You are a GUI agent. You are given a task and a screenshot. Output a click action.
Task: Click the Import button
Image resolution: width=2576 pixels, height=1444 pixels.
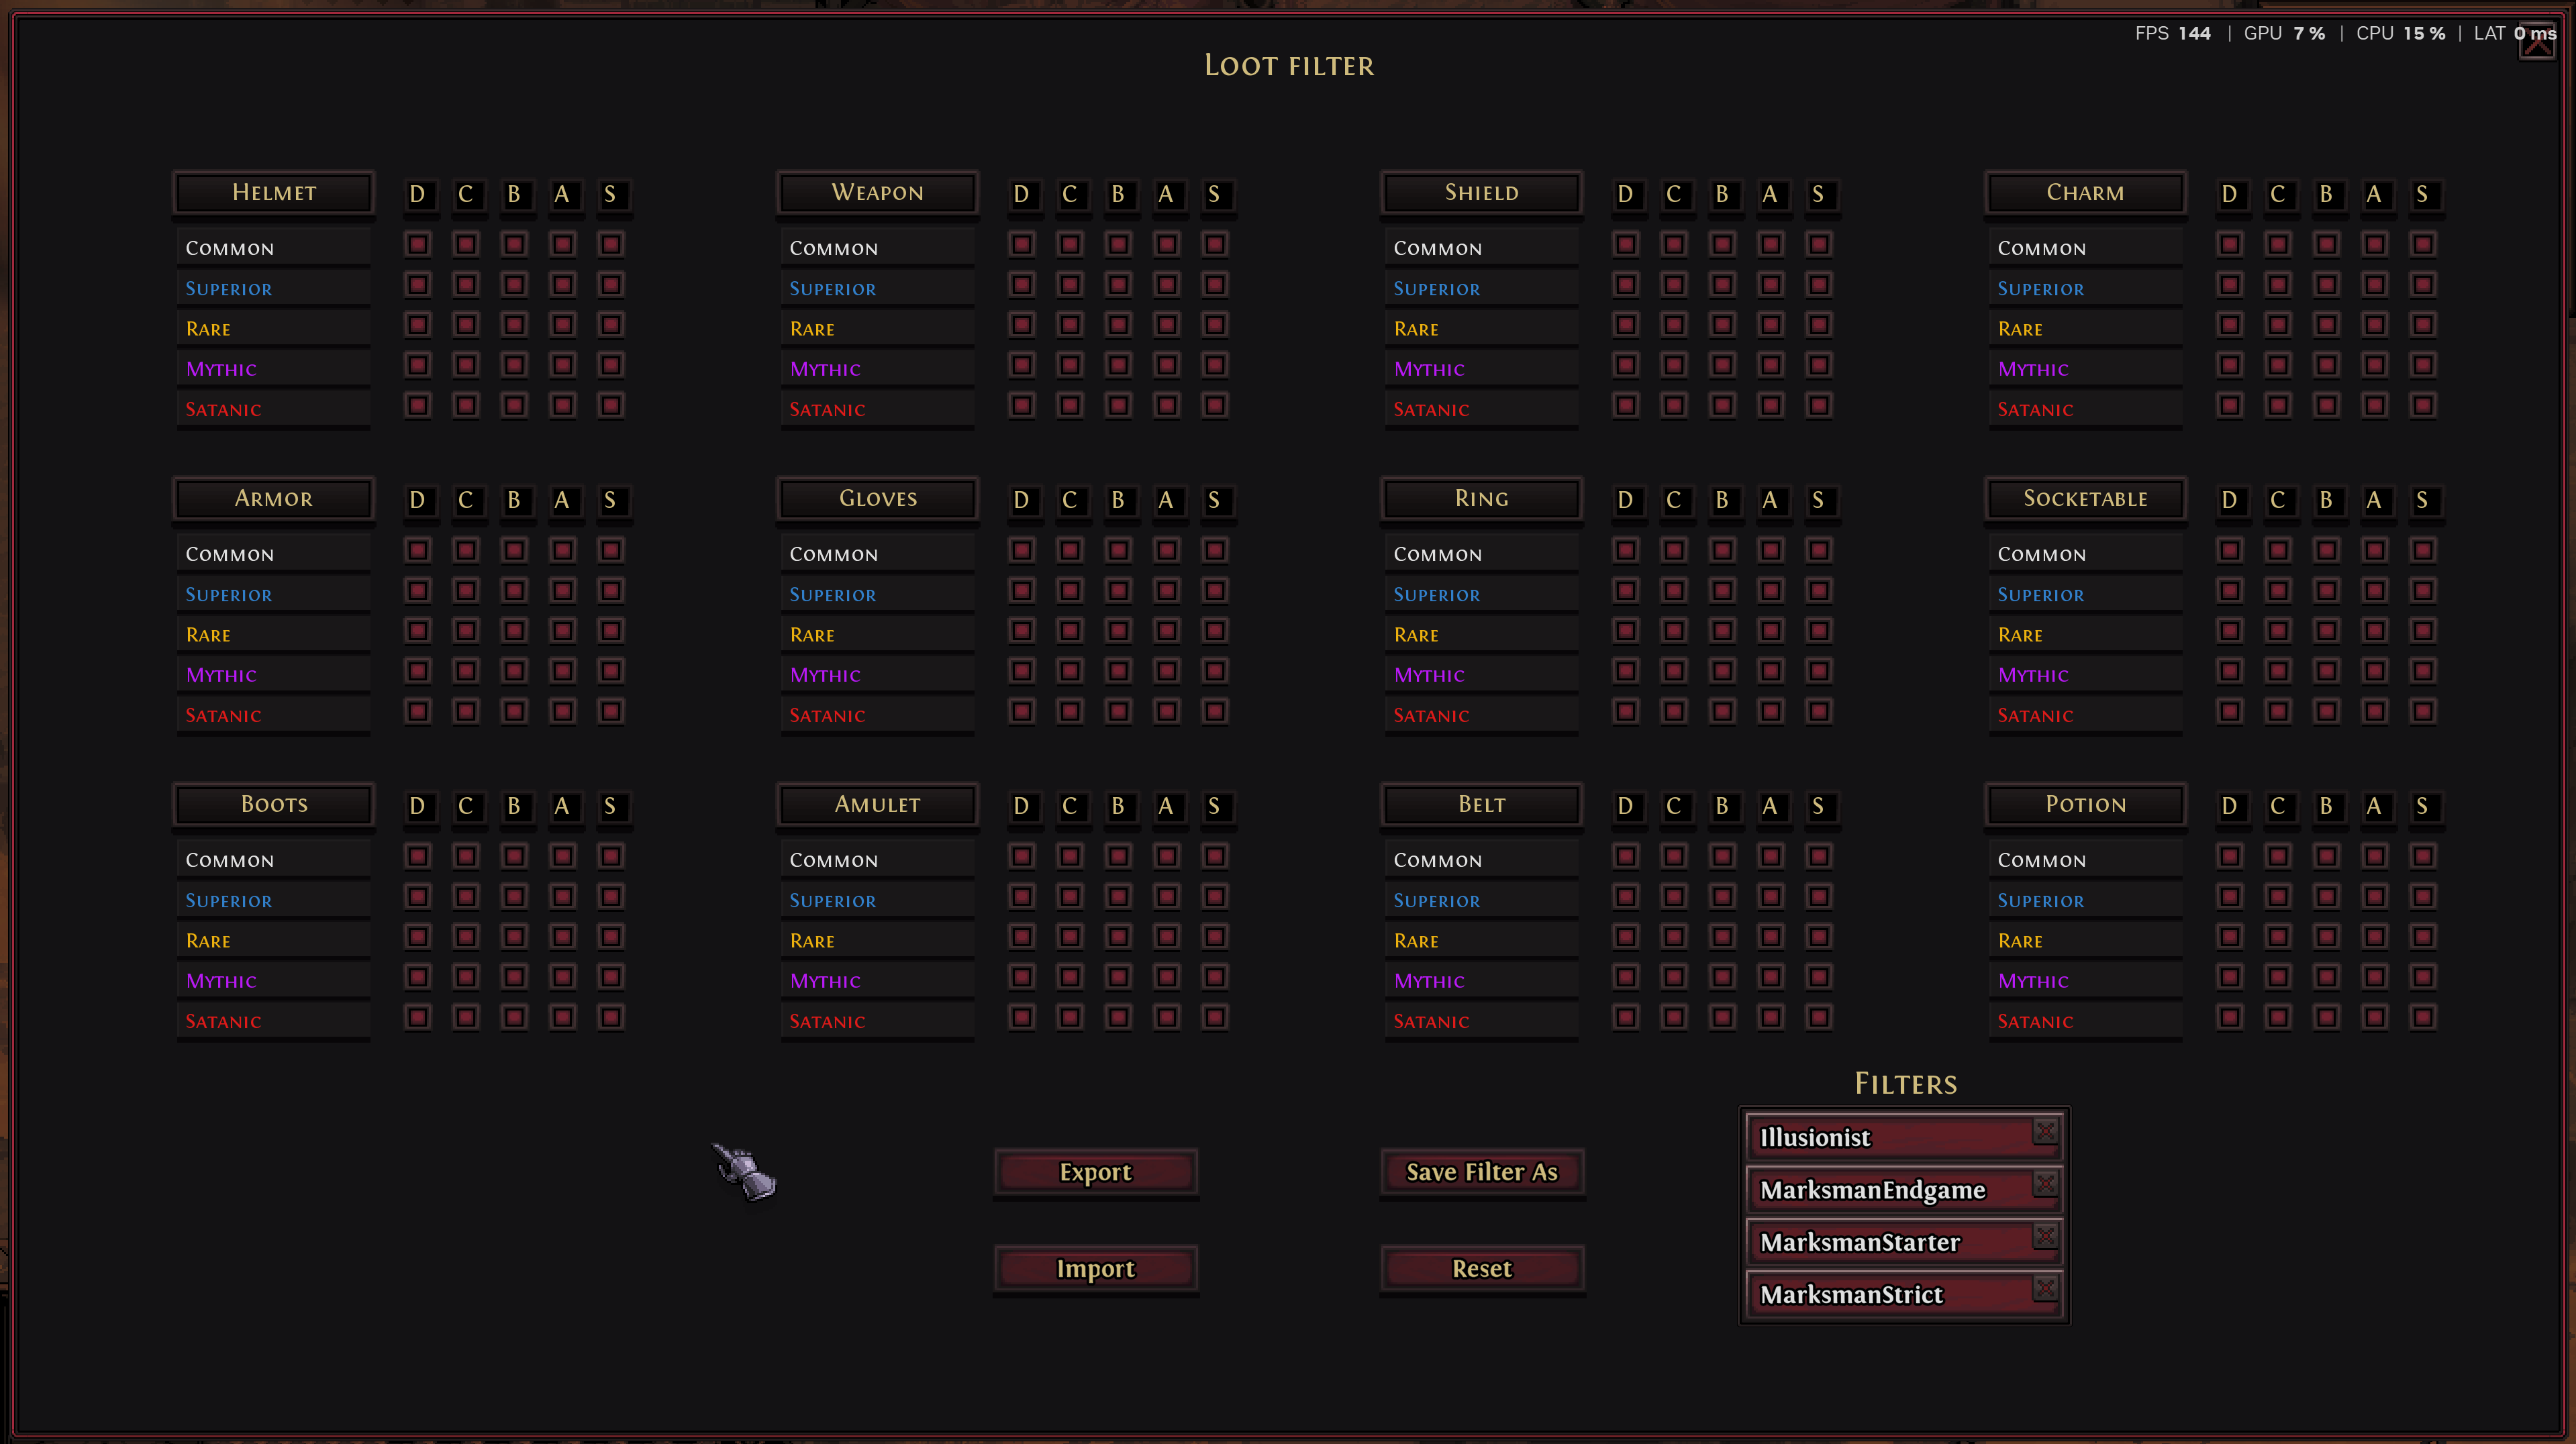click(x=1095, y=1269)
